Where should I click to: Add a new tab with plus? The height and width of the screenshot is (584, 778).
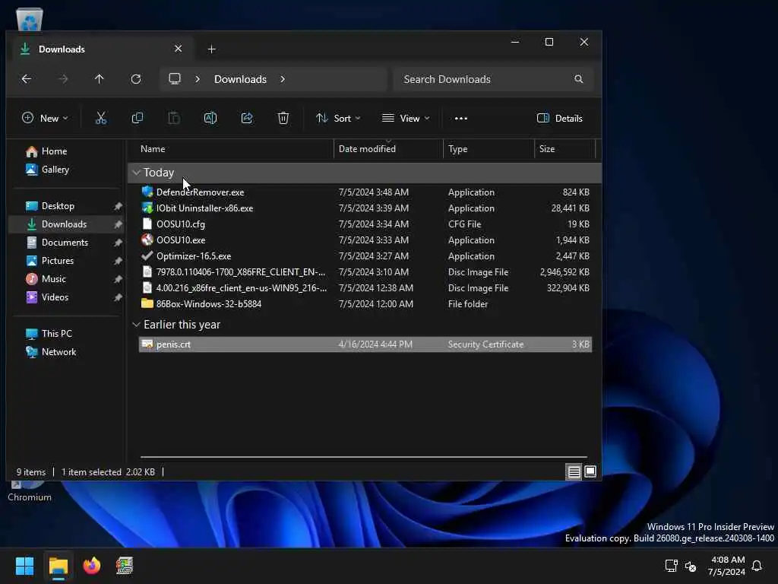[212, 49]
